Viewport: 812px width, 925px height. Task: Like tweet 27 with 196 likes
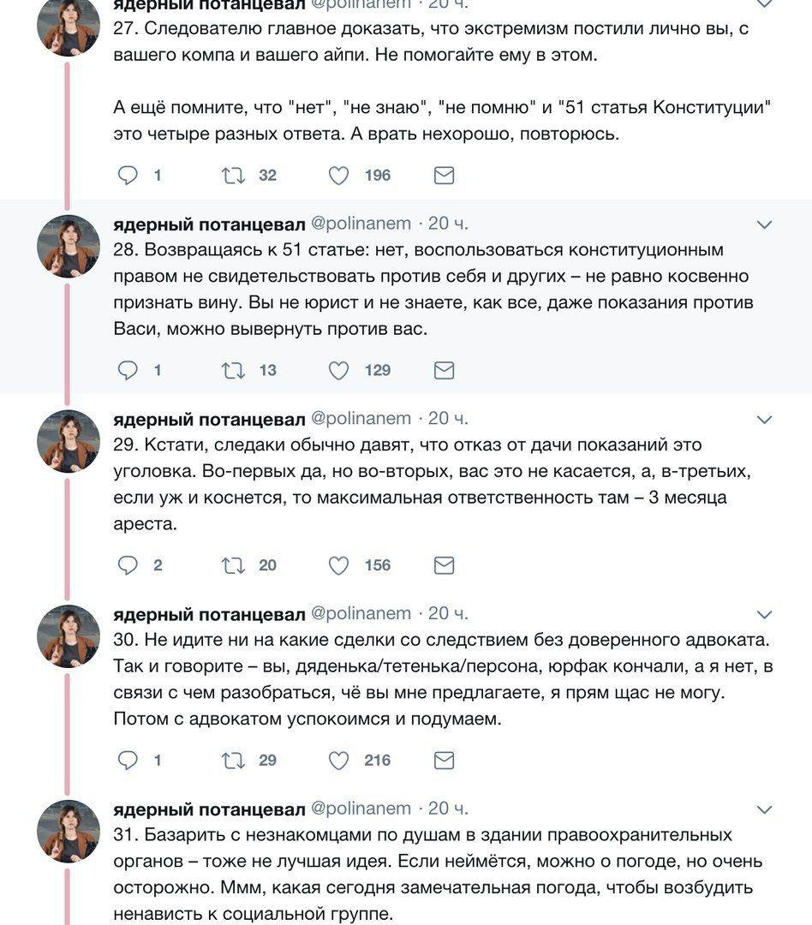tap(339, 176)
